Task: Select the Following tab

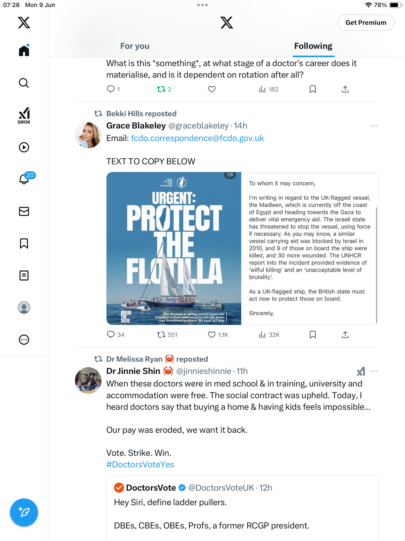Action: pos(313,46)
